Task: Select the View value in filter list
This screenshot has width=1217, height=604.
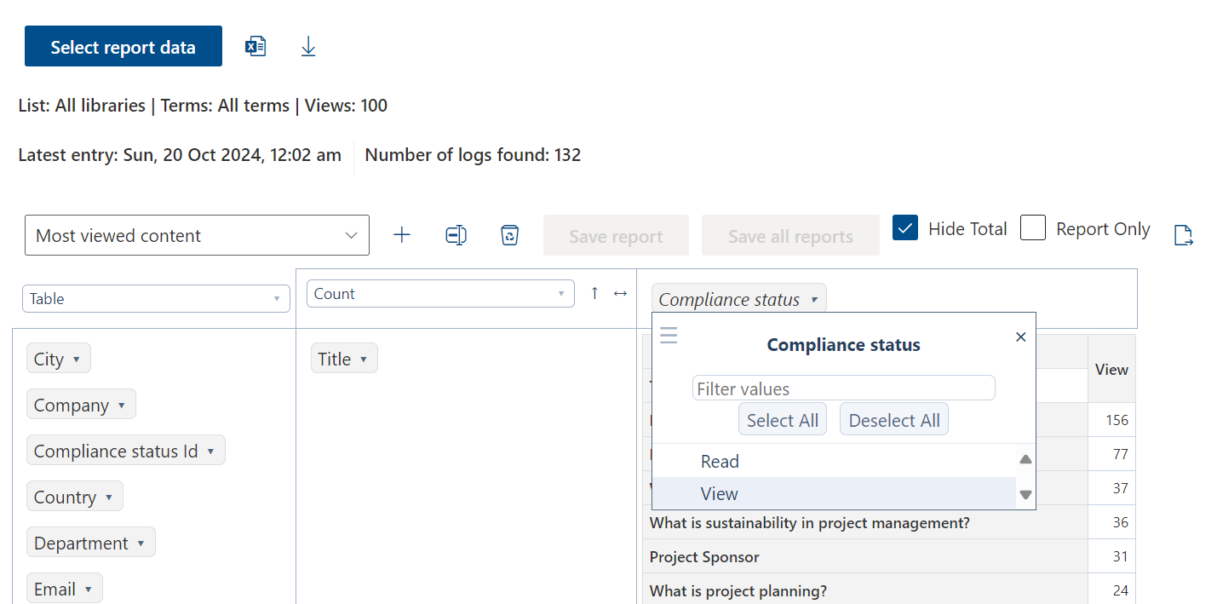Action: 720,494
